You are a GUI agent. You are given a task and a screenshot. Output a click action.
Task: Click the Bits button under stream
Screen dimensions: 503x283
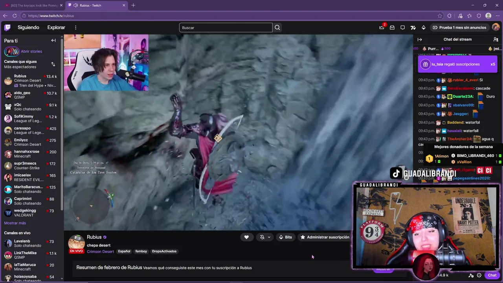pos(285,237)
